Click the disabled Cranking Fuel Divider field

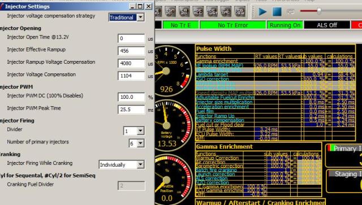131,186
